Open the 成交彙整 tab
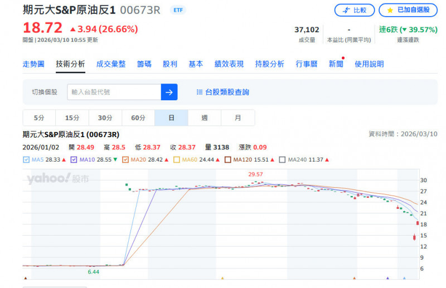 (x=111, y=64)
